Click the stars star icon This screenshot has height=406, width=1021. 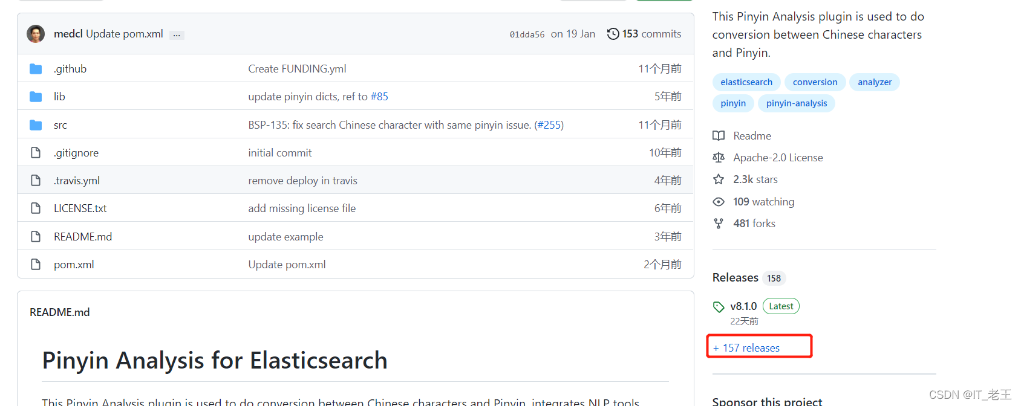(719, 179)
